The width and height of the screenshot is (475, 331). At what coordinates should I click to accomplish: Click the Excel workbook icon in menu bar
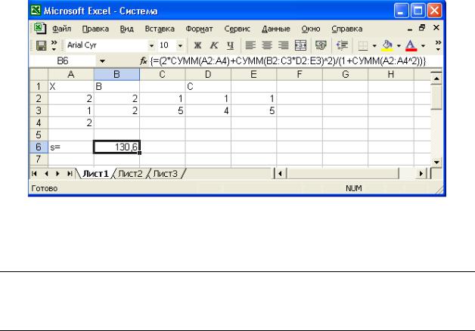click(x=39, y=29)
